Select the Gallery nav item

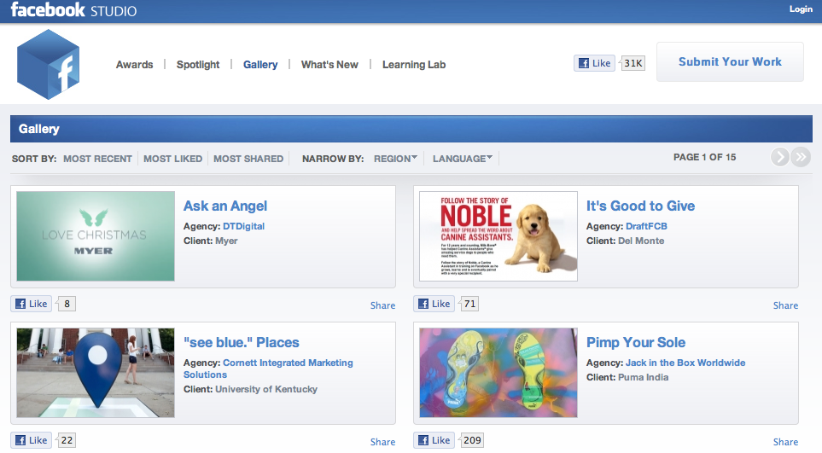(x=260, y=65)
